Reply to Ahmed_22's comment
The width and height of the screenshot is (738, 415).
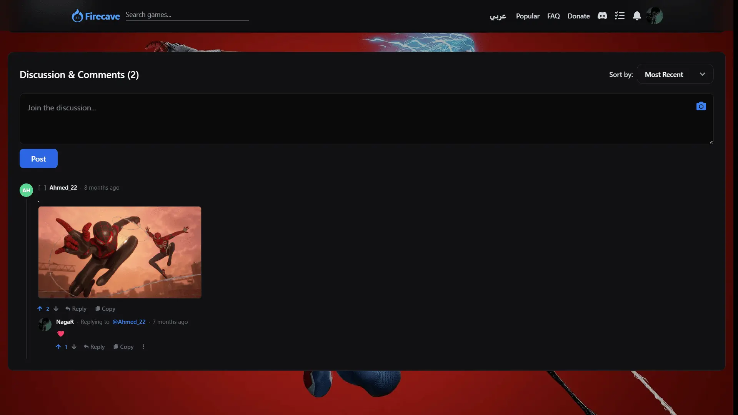[76, 309]
